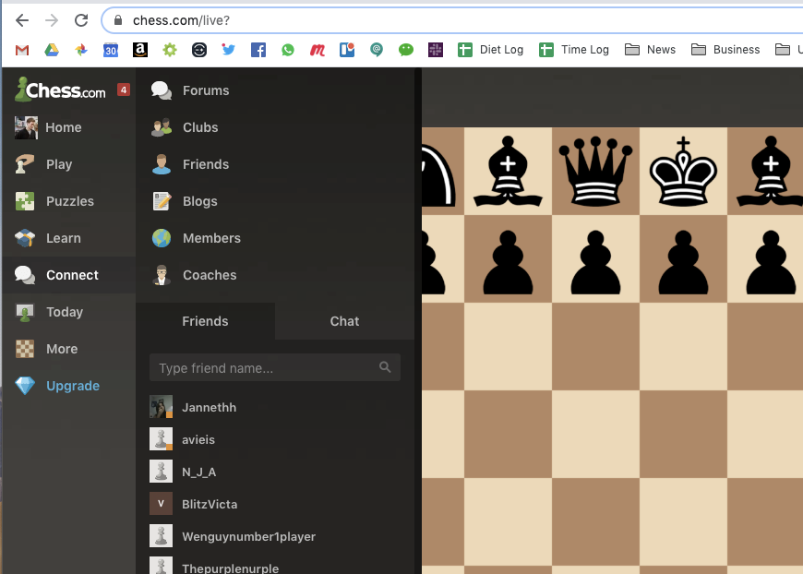This screenshot has height=574, width=803.
Task: Click the Chess.com logo
Action: [60, 90]
